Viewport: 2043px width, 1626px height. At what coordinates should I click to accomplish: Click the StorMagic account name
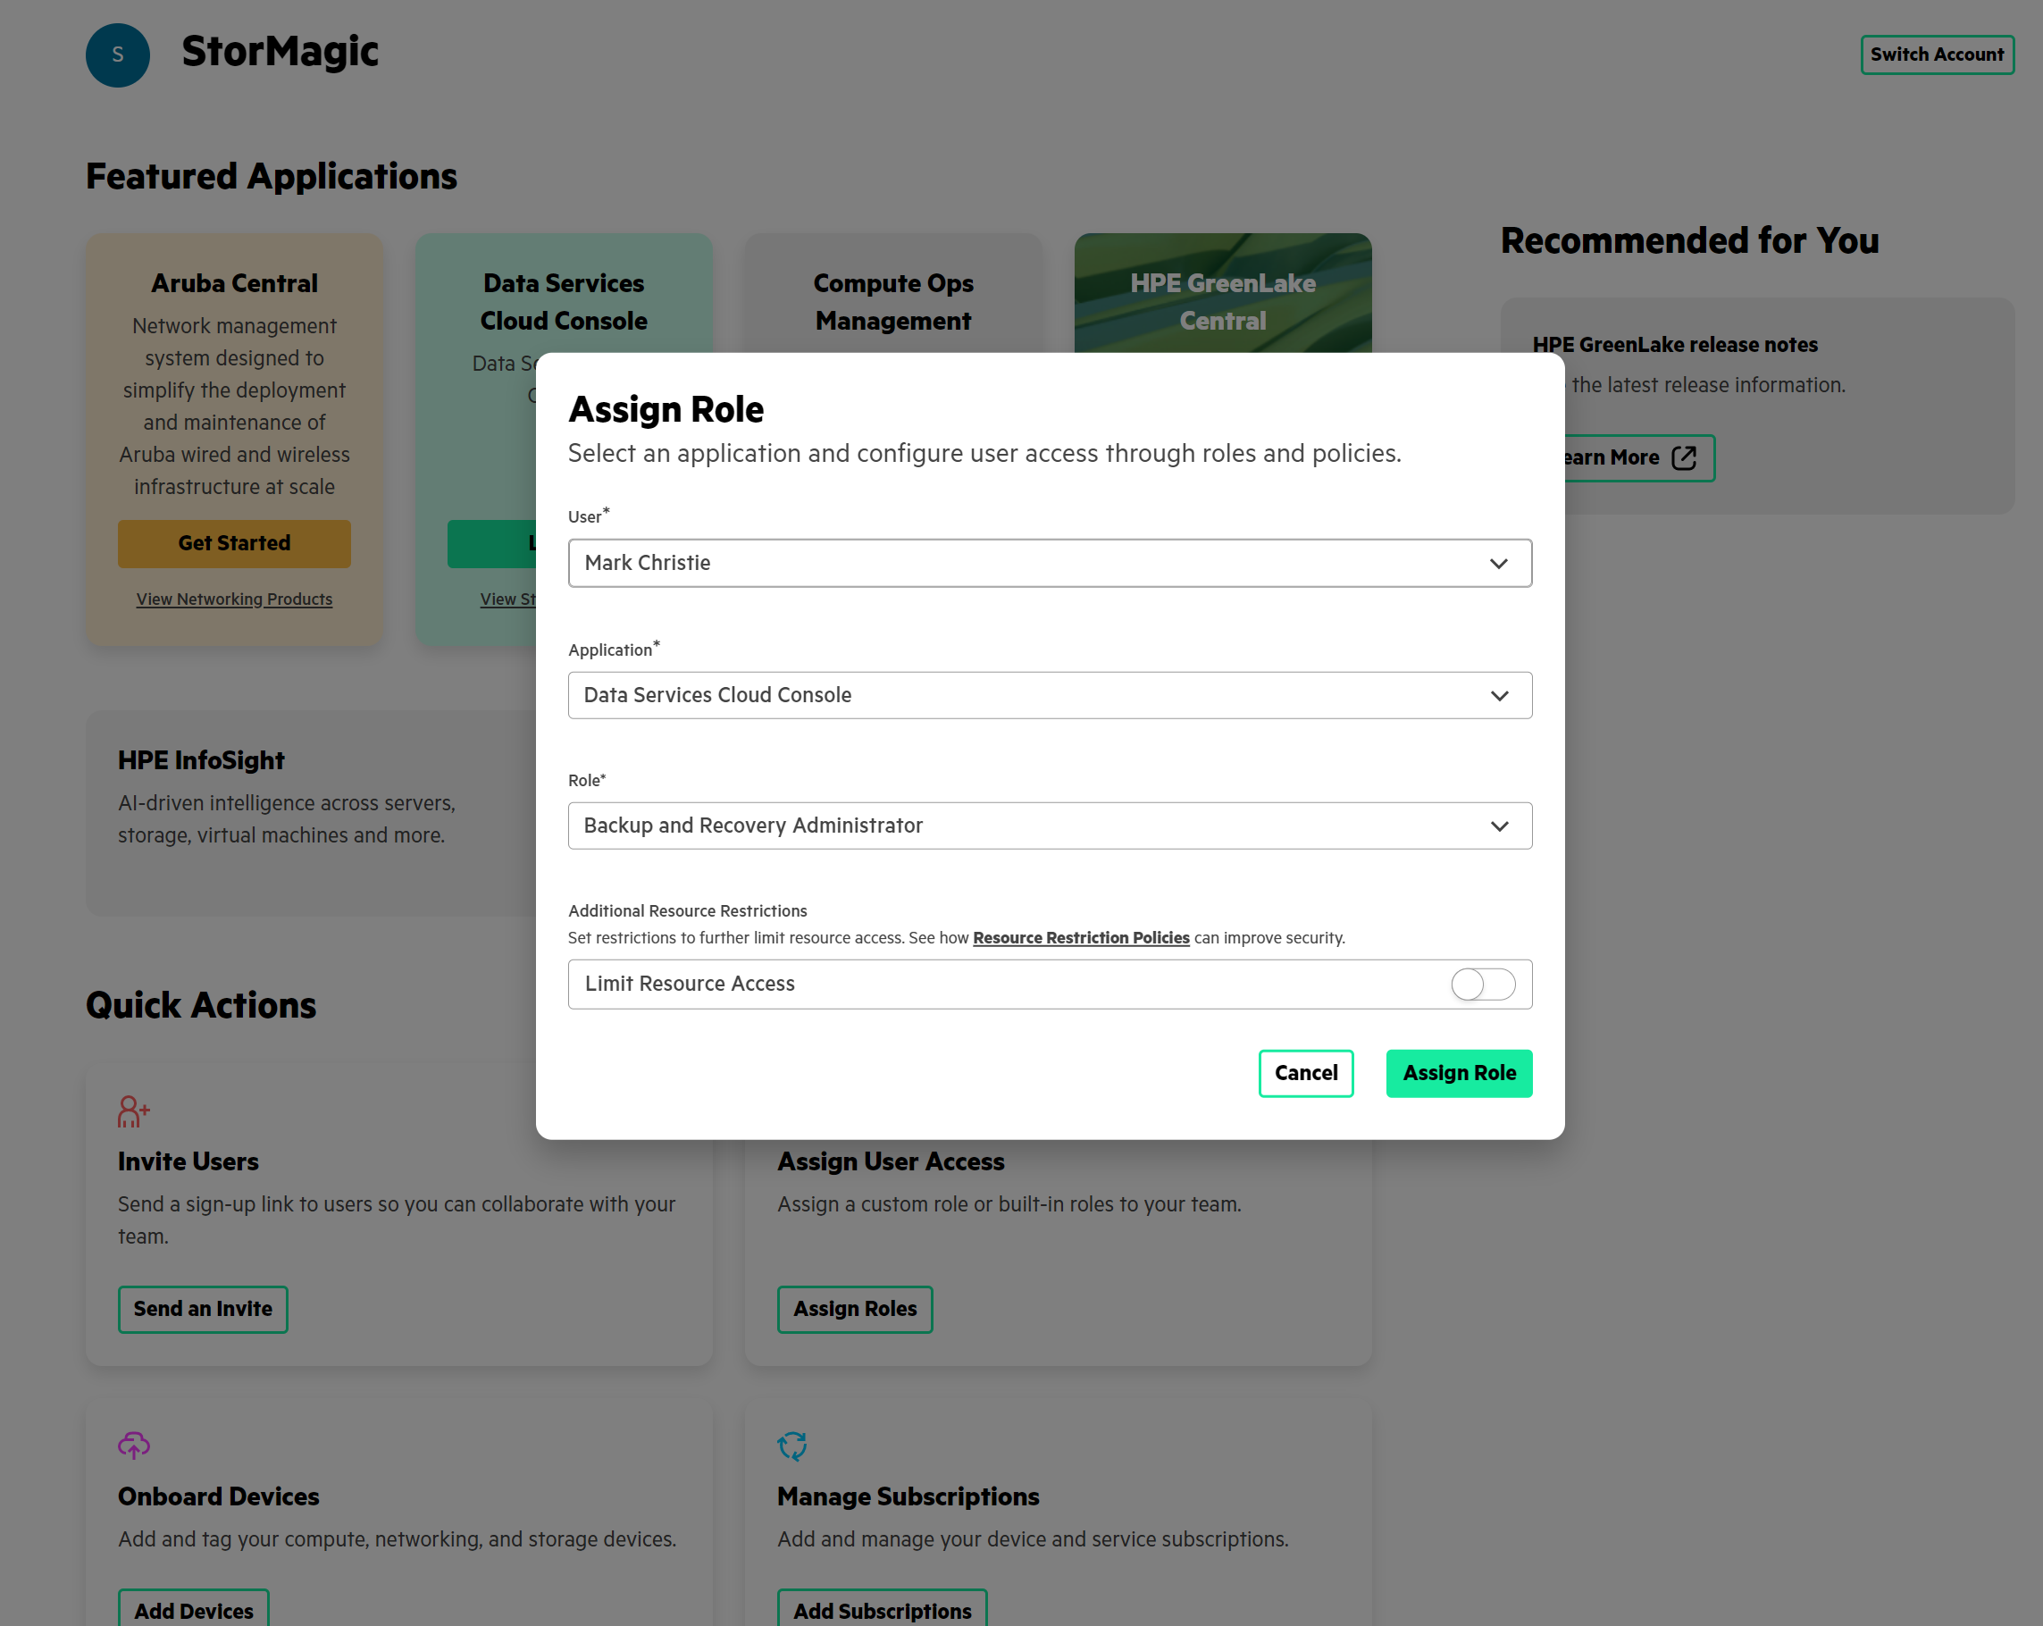280,52
